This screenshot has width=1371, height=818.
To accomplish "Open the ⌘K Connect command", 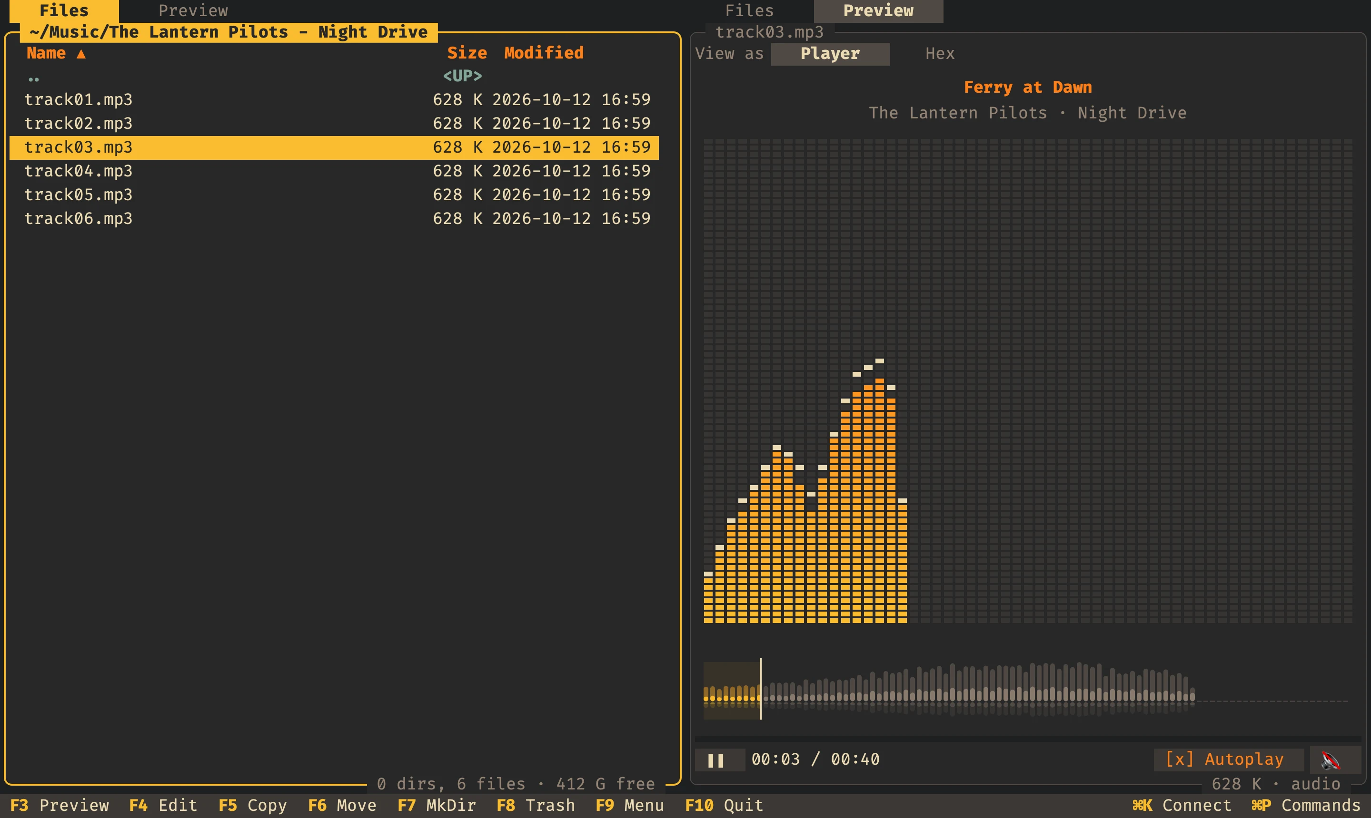I will [x=1182, y=805].
